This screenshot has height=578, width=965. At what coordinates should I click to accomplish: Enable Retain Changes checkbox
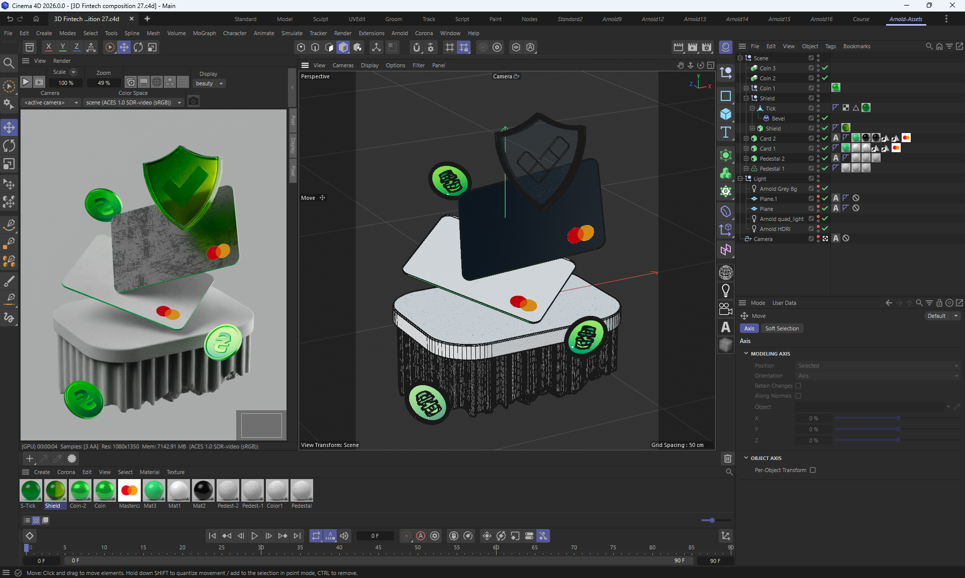pyautogui.click(x=798, y=386)
